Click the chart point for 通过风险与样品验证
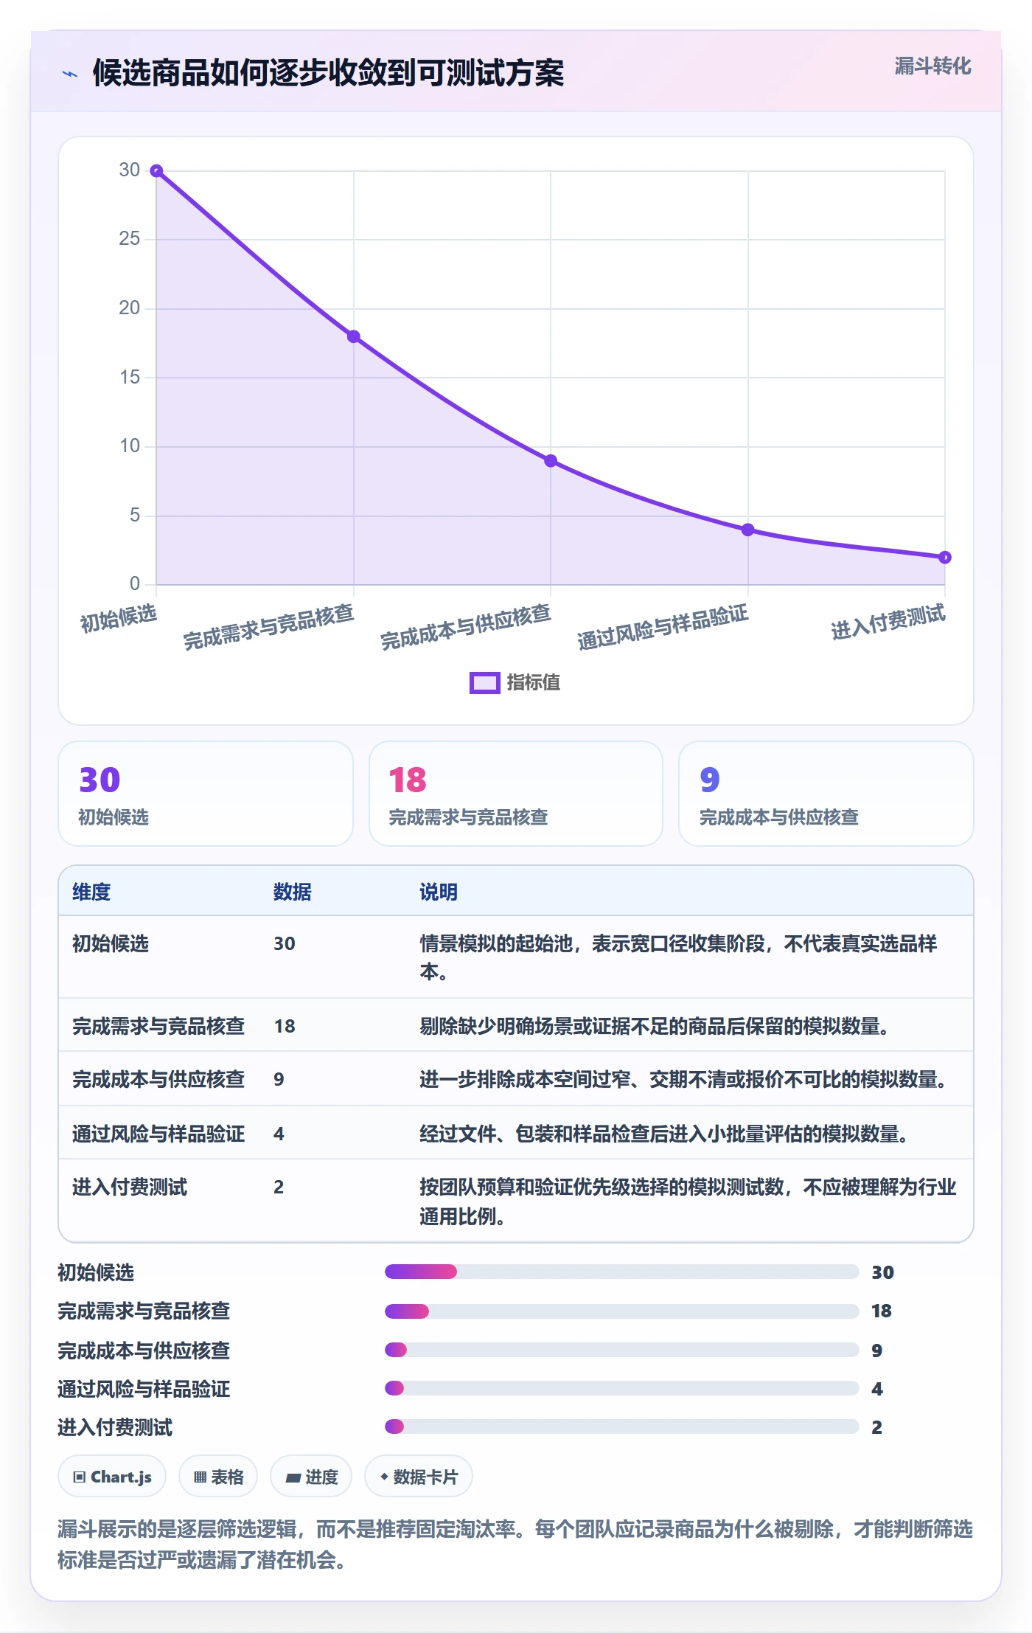 (x=747, y=530)
